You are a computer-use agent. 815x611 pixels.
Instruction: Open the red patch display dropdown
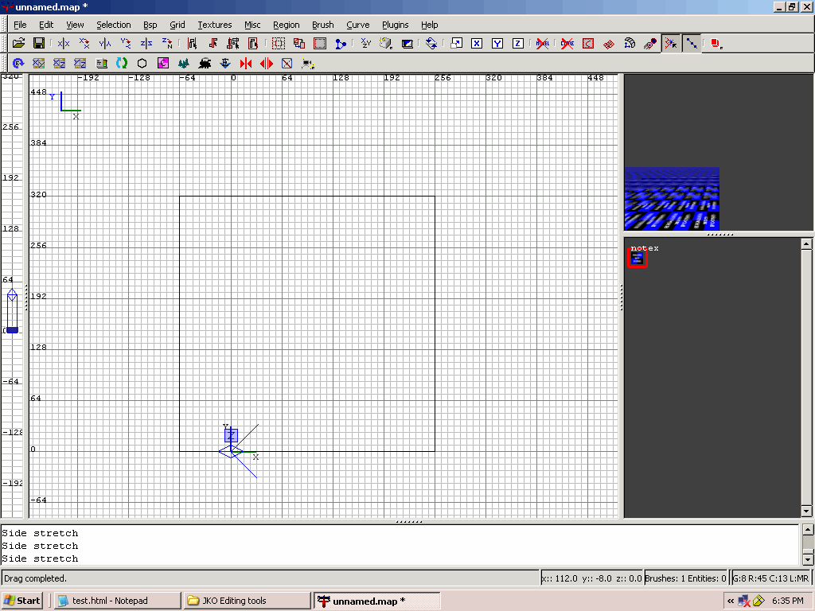point(716,43)
